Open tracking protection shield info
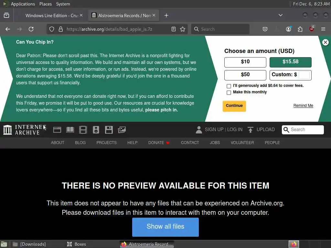This screenshot has width=331, height=248. (52, 29)
